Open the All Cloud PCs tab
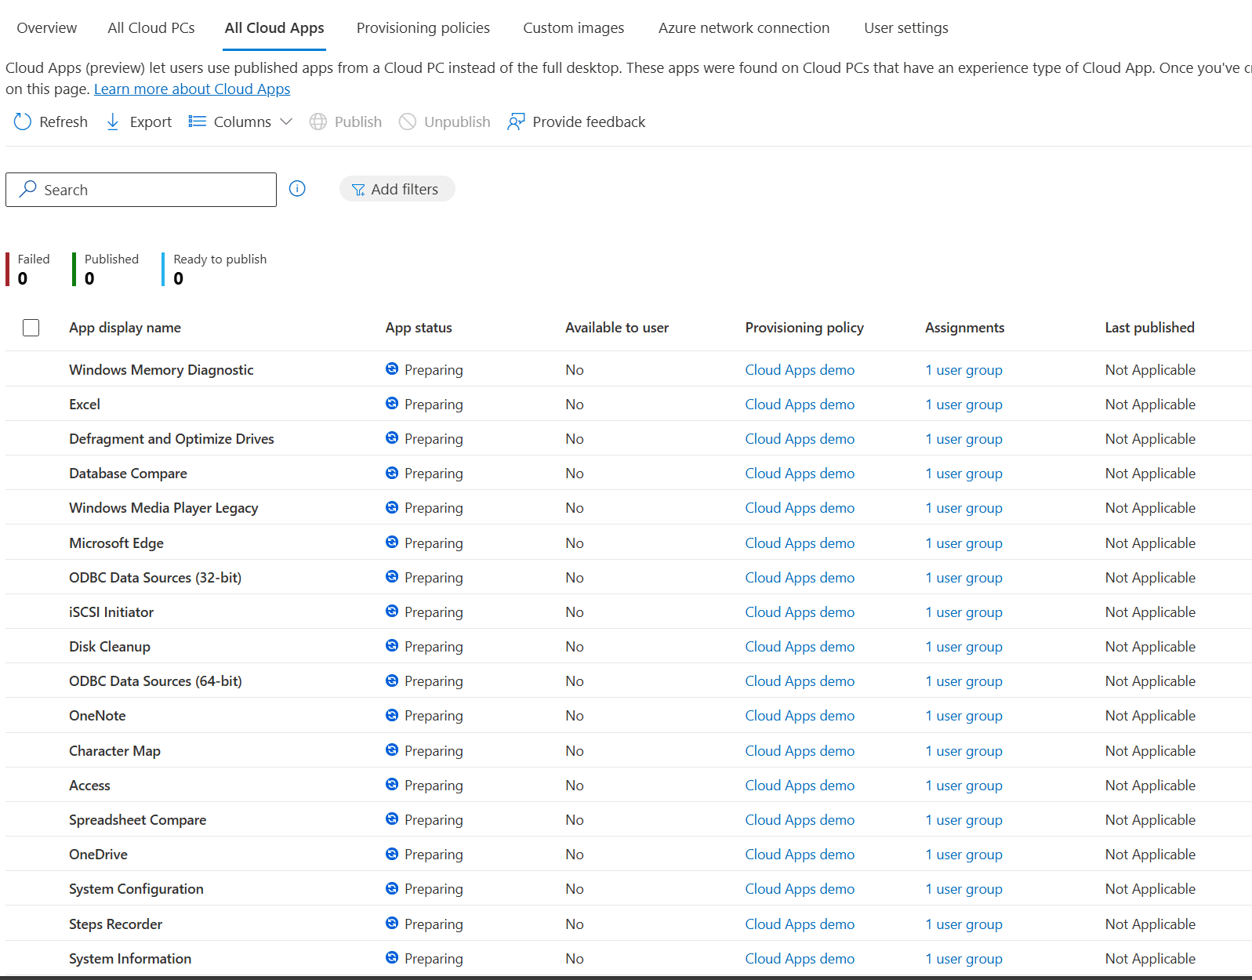Viewport: 1252px width, 980px height. point(151,28)
